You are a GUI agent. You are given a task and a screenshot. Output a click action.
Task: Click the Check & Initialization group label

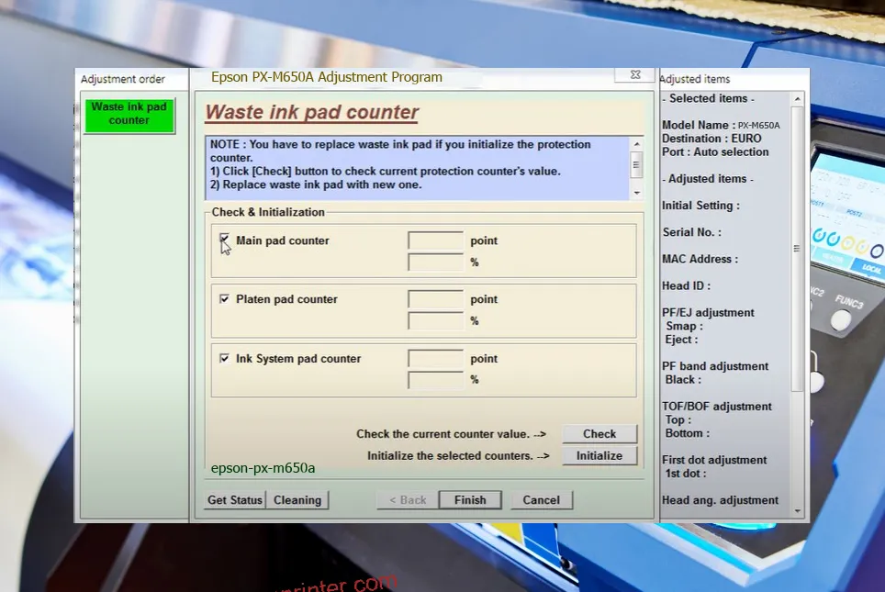click(268, 212)
